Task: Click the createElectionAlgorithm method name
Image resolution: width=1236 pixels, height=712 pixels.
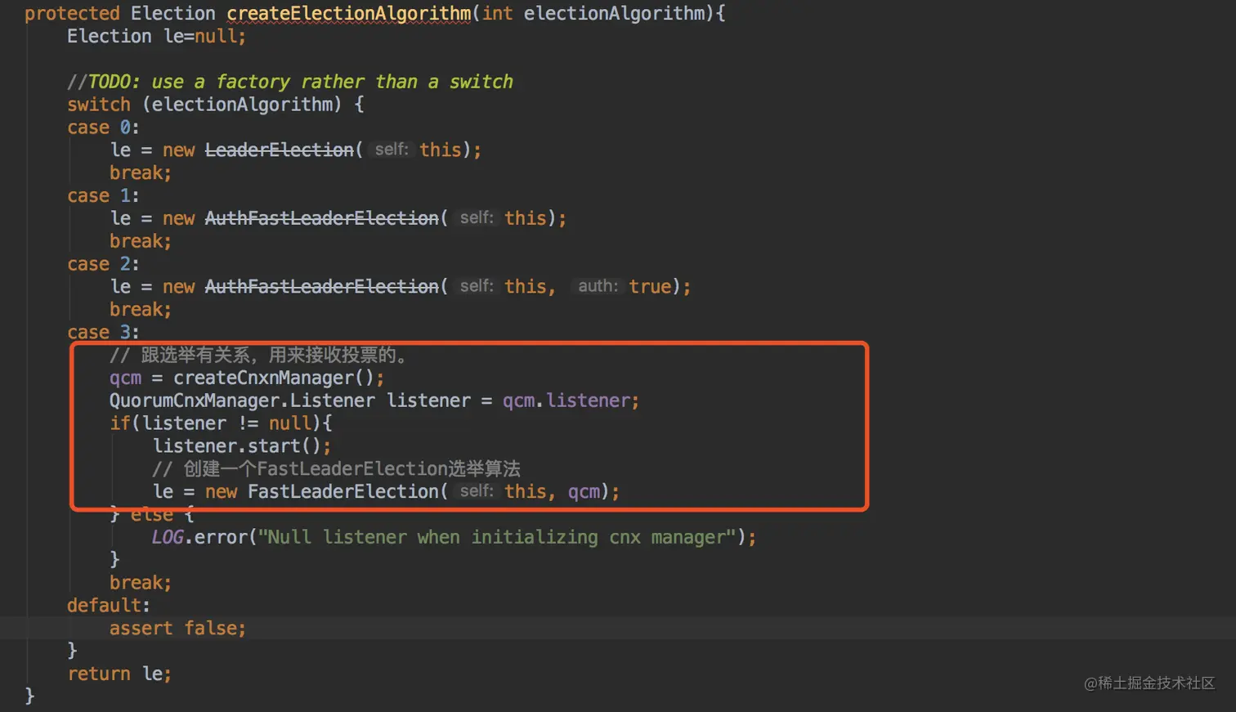Action: click(349, 14)
